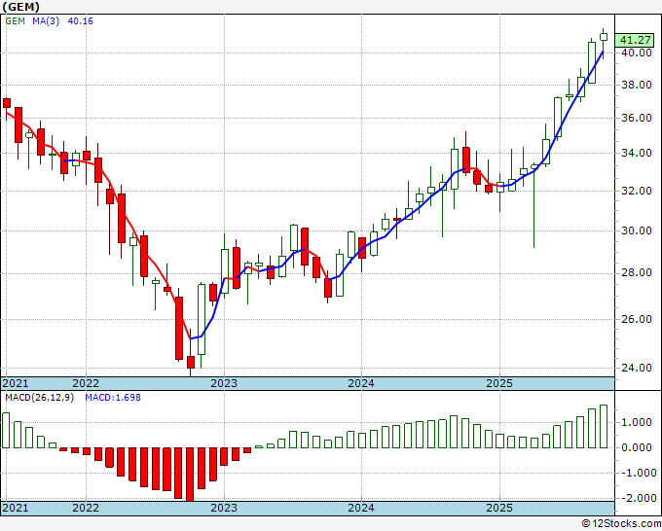
Task: Click the 36.00 price axis label
Action: pyautogui.click(x=637, y=118)
